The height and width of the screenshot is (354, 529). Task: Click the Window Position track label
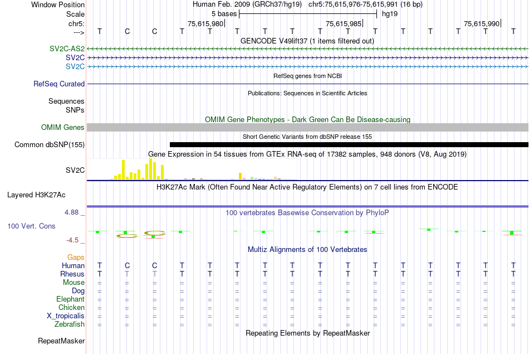(x=58, y=4)
